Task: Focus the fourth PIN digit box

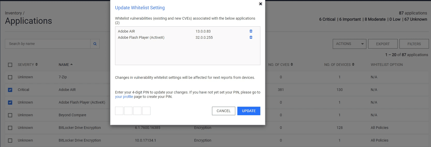Action: pos(146,111)
